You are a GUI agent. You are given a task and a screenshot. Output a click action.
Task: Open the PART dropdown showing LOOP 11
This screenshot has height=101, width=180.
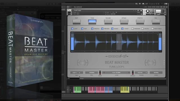point(76,73)
